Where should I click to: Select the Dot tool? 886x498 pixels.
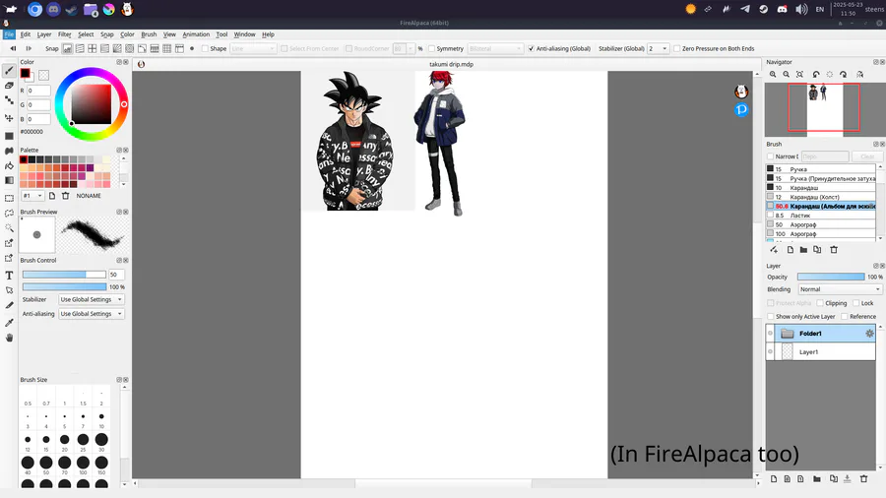point(9,100)
